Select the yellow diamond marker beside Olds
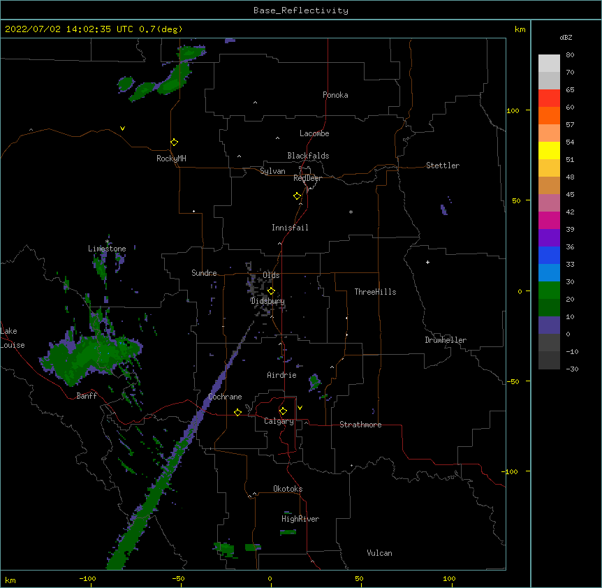The width and height of the screenshot is (602, 588). (271, 291)
